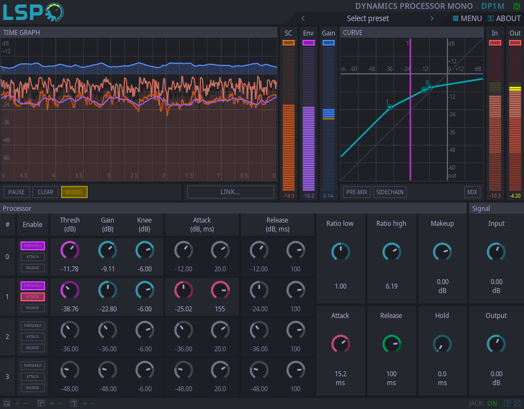
Task: Click the leftmost graph settings icon in bottom toolbar
Action: point(7,403)
